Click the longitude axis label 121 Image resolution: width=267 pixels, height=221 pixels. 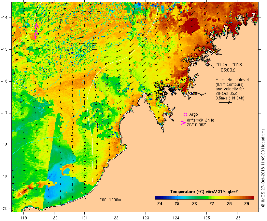pyautogui.click(x=84, y=218)
